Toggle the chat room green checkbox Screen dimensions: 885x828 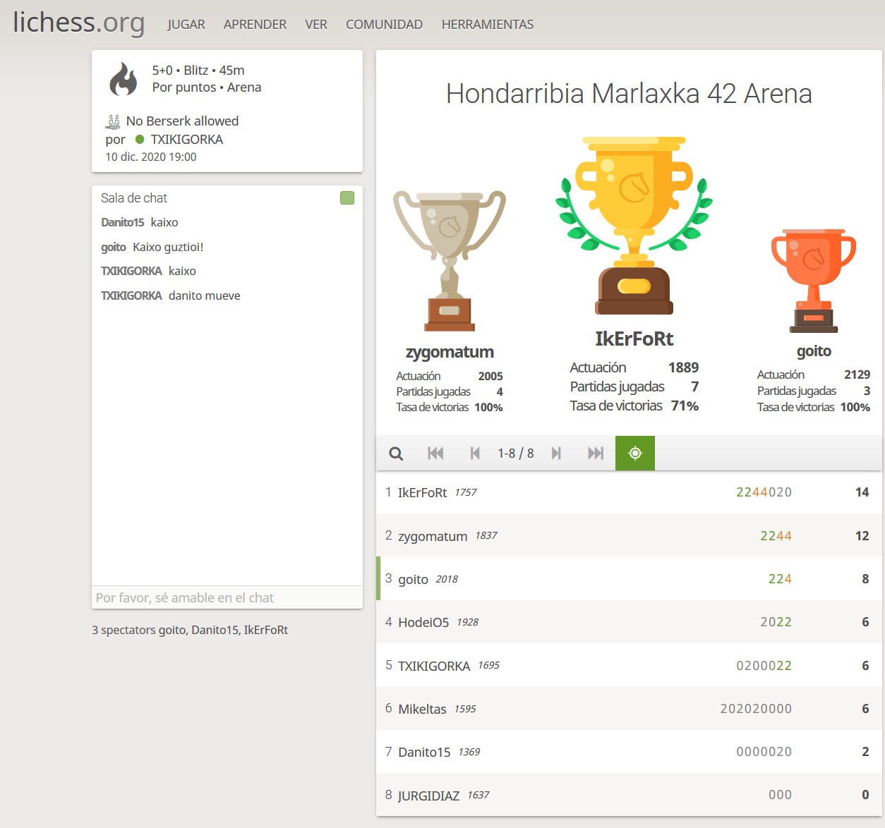(347, 198)
